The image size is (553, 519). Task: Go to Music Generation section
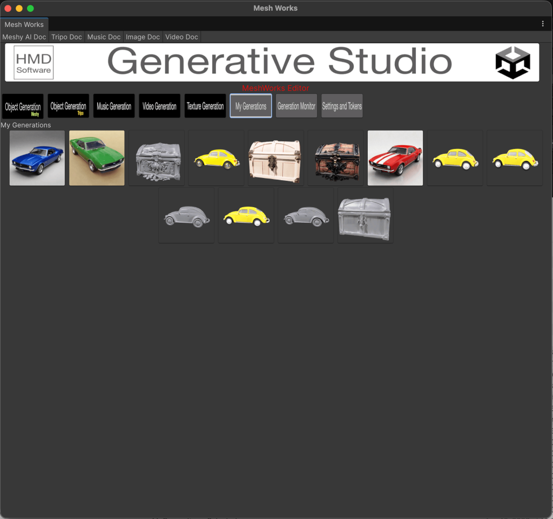coord(114,106)
